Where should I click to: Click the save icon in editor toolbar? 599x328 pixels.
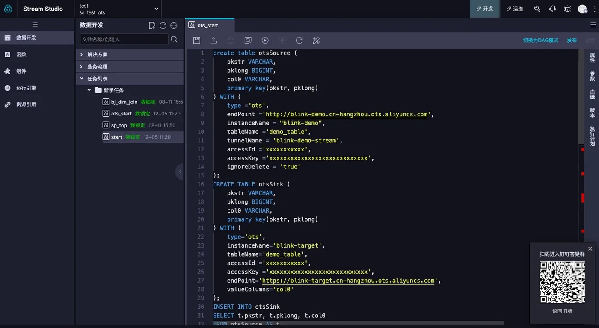197,40
